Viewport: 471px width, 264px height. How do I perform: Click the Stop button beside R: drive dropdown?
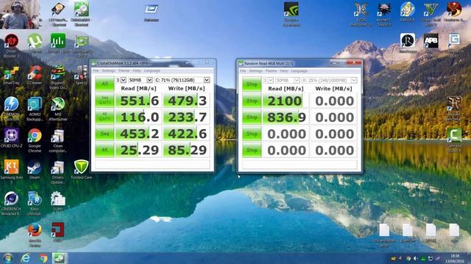[252, 84]
